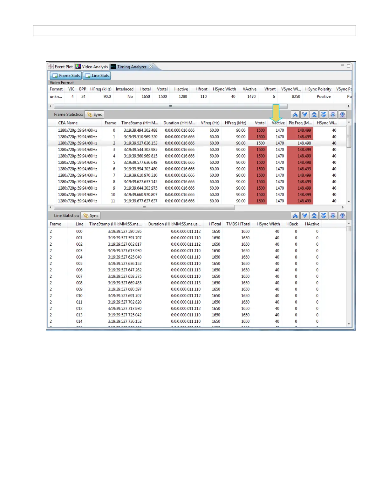Click the TMDS HTotal column header
This screenshot has height=504, width=389.
tap(238, 224)
